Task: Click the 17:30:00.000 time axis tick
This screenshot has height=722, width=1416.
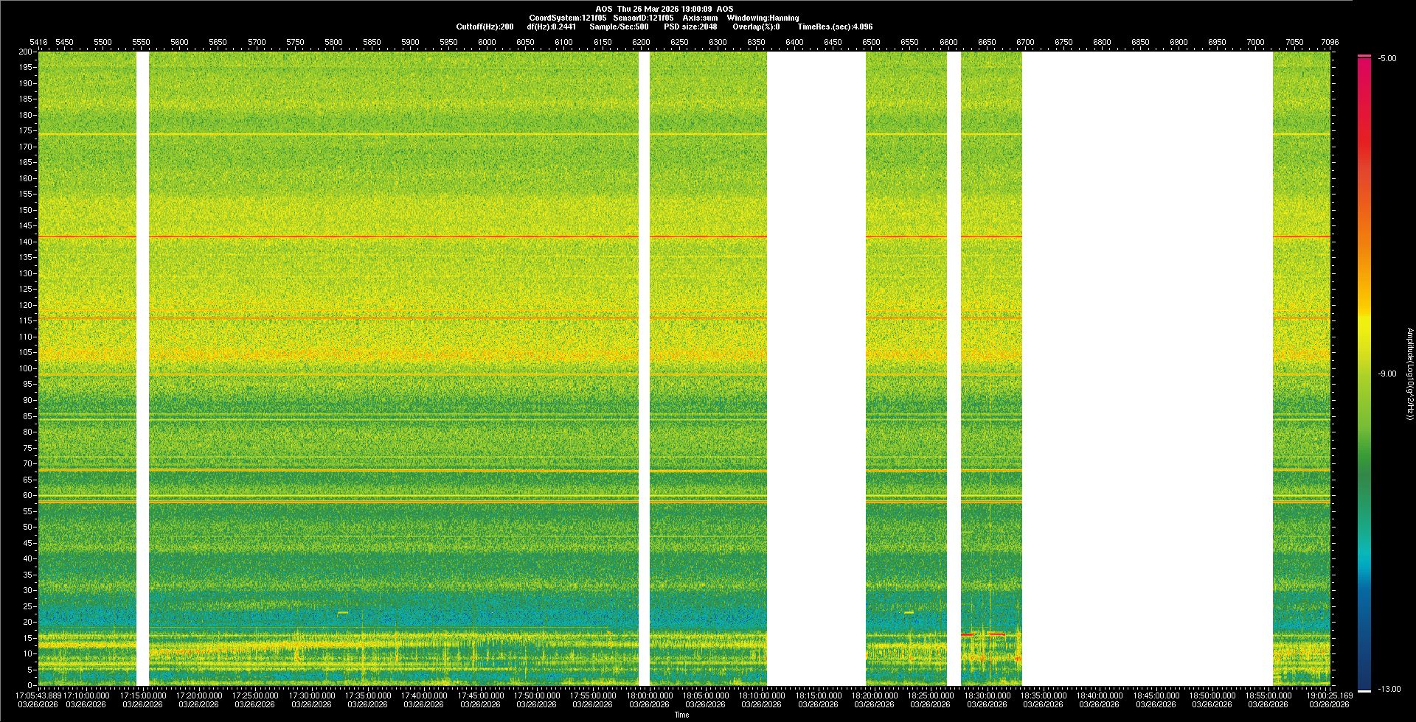Action: click(x=311, y=695)
